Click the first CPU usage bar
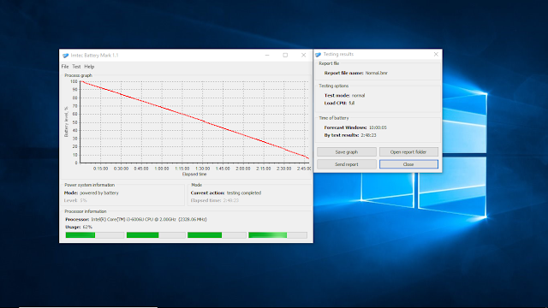The image size is (548, 308). 95,235
